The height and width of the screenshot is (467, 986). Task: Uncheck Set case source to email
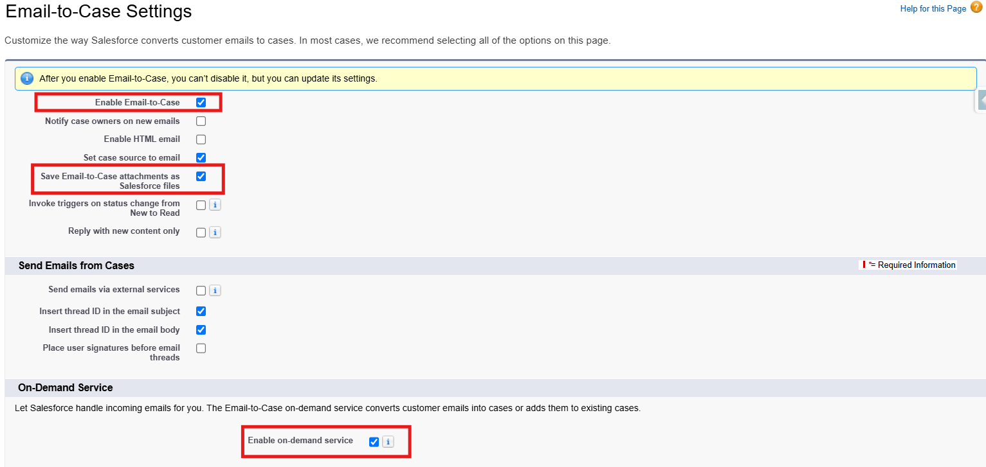[x=201, y=157]
